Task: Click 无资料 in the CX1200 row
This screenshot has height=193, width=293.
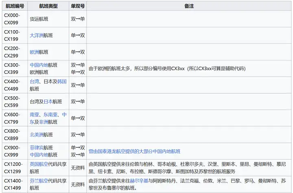Action: (x=78, y=168)
